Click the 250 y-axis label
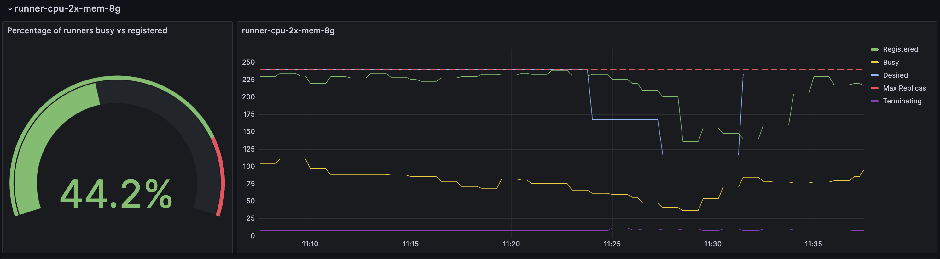 [248, 62]
